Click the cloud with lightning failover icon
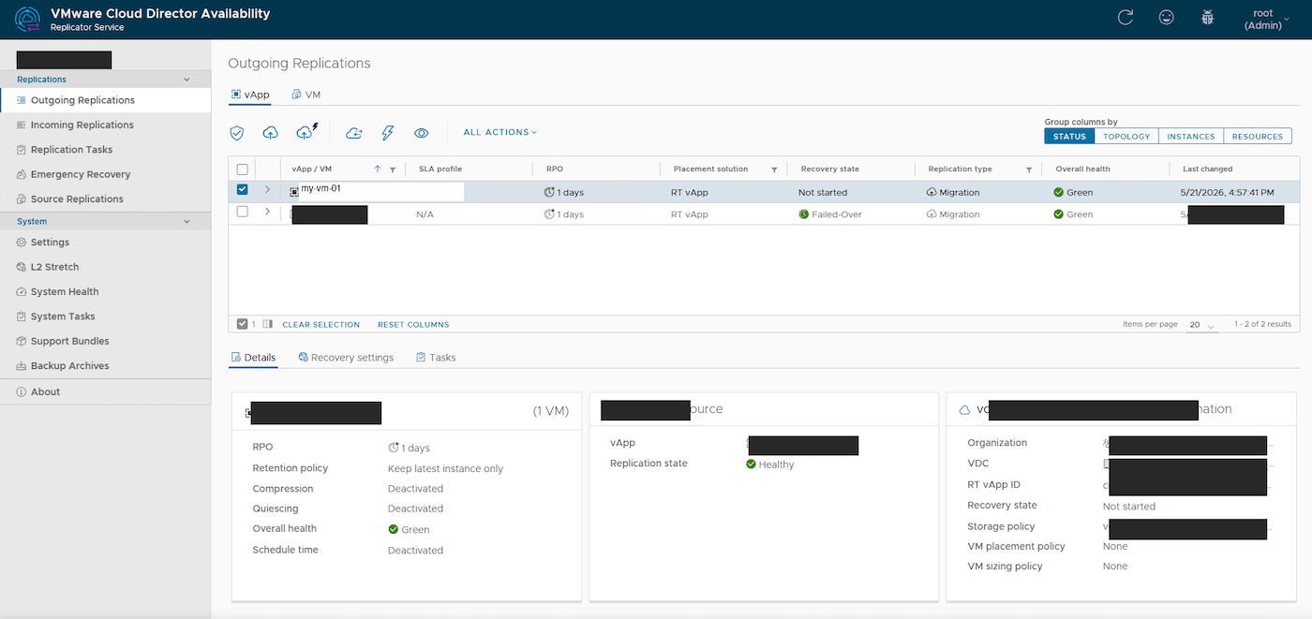The width and height of the screenshot is (1312, 619). [x=306, y=132]
